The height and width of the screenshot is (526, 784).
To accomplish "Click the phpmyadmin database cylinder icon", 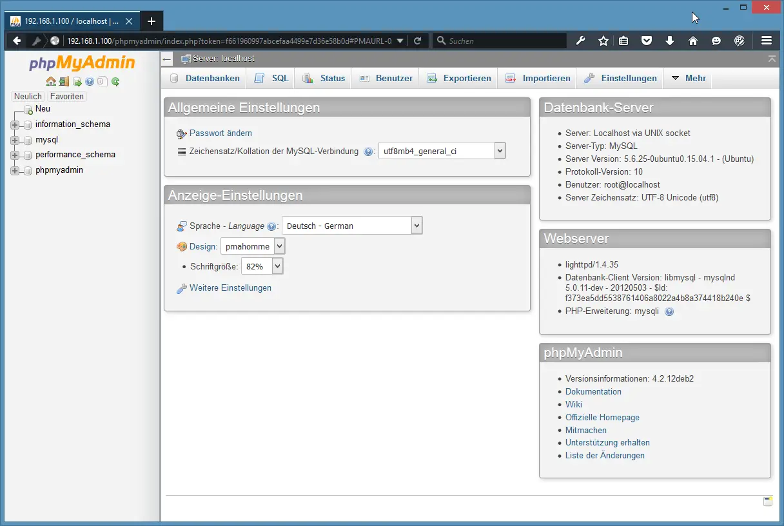I will click(28, 170).
